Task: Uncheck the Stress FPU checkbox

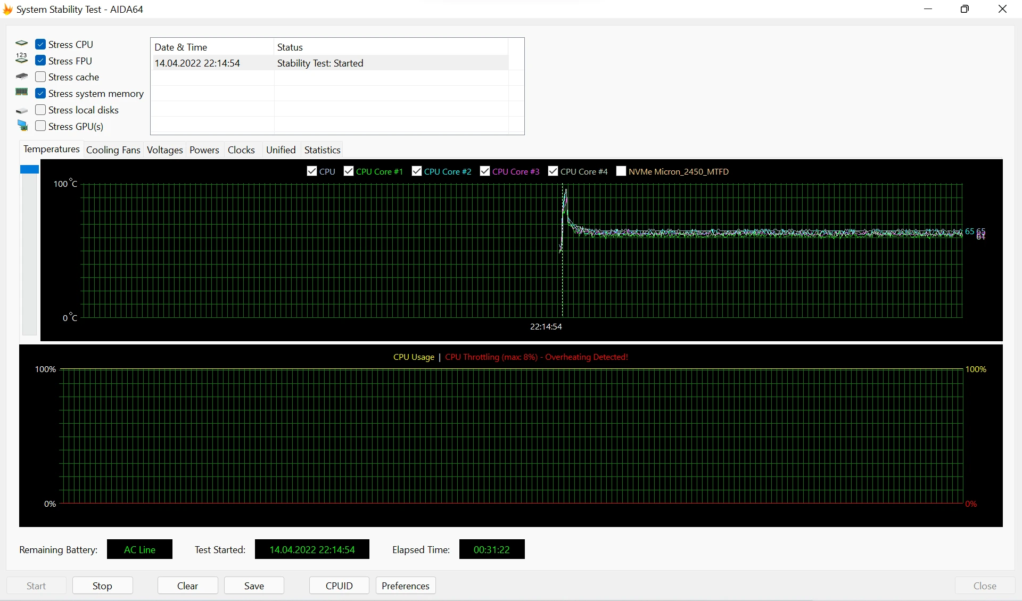Action: (40, 61)
